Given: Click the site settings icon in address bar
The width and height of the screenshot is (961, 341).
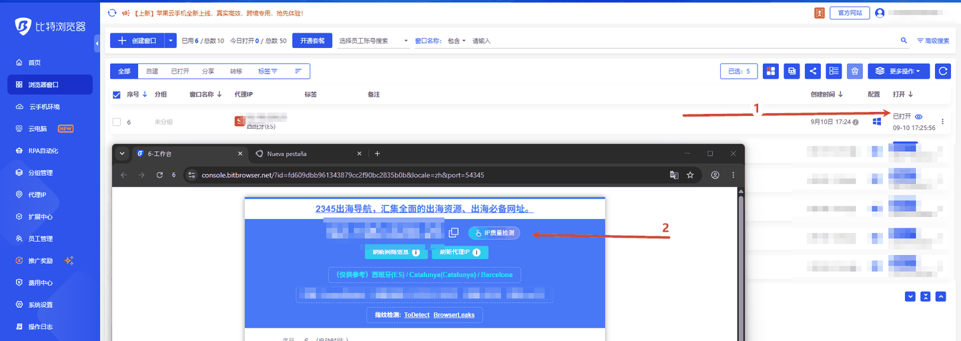Looking at the screenshot, I should (x=192, y=175).
